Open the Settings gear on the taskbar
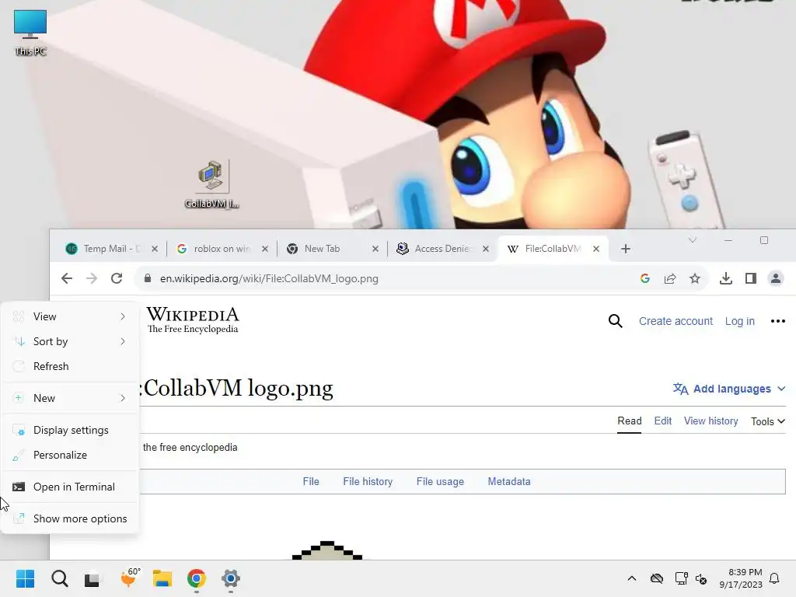 coord(230,578)
